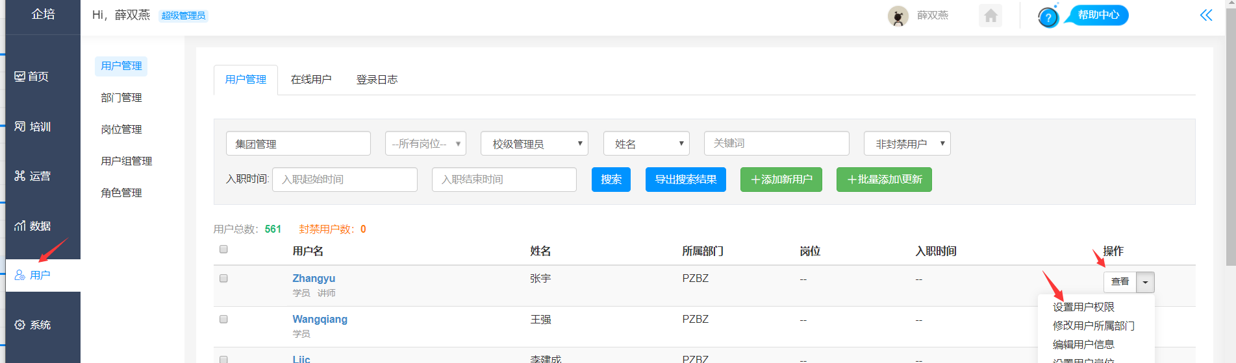
Task: Open the 非封禁用户 status dropdown
Action: [907, 143]
